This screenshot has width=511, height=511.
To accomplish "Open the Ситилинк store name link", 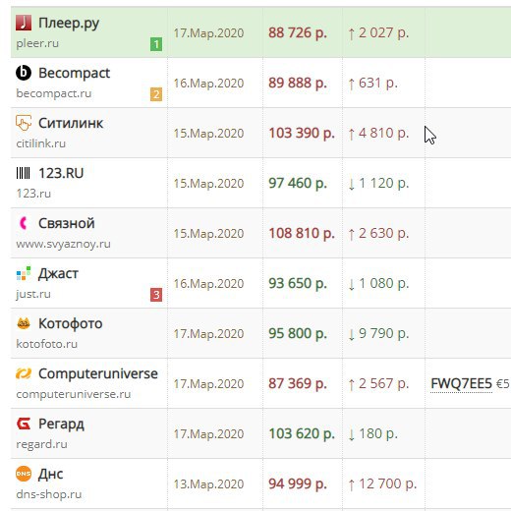I will pos(71,123).
